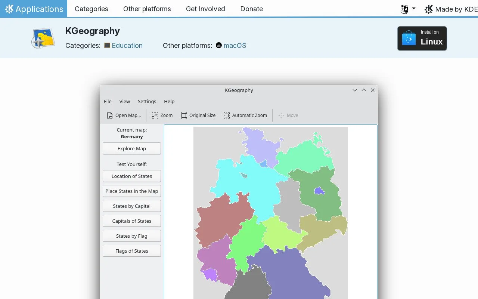
Task: Close the KGeography window
Action: (x=373, y=90)
